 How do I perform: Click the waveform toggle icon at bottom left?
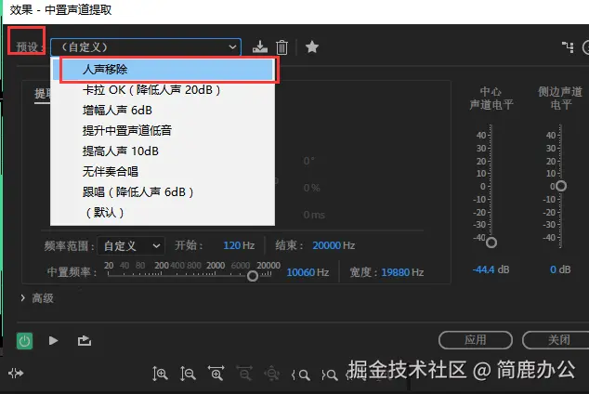[16, 374]
